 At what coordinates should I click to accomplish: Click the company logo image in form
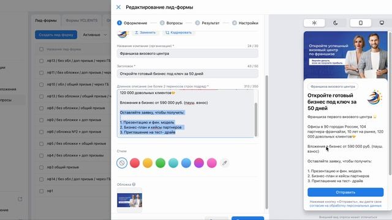pos(123,34)
